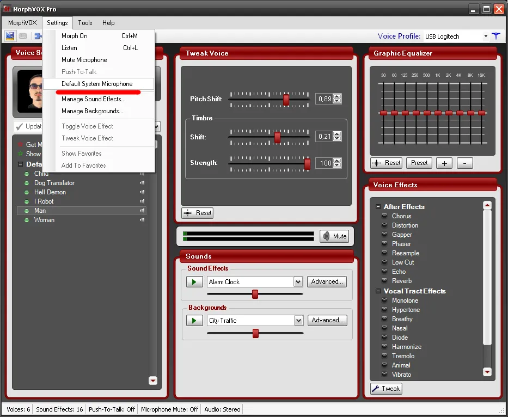Screen dimensions: 508x417
Task: Click the Pitch Shift slider handle
Action: click(286, 99)
